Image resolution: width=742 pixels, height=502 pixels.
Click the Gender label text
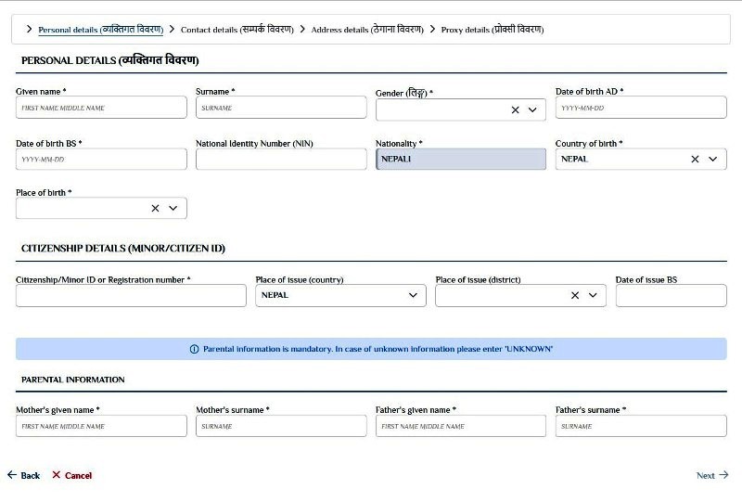coord(404,93)
